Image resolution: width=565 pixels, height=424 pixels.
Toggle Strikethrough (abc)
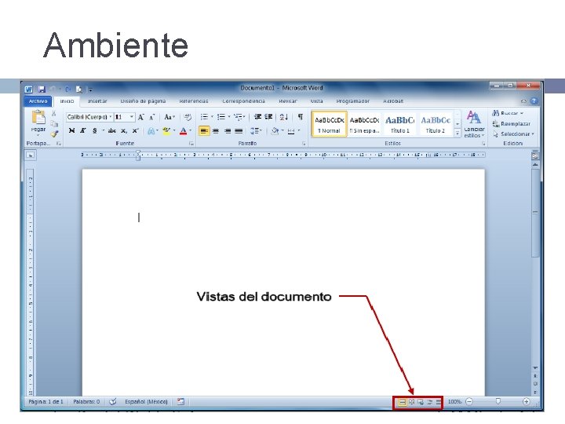click(x=112, y=131)
